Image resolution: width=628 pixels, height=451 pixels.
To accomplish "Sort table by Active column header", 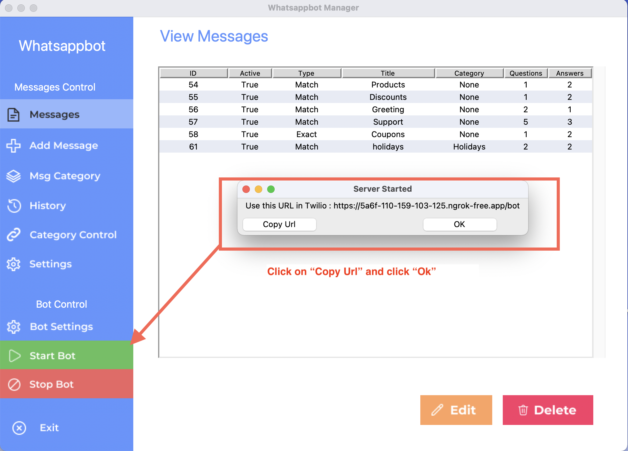I will click(x=250, y=73).
